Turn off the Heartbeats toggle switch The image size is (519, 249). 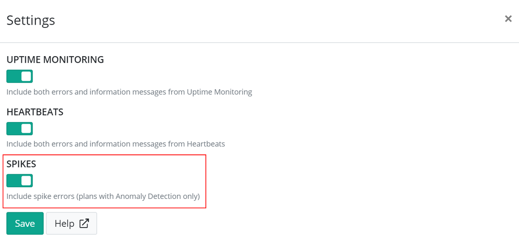tap(19, 128)
